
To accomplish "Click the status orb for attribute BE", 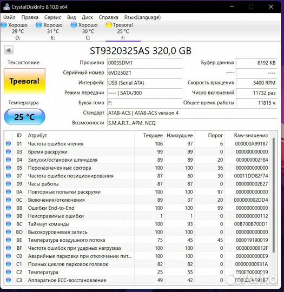I will pos(9,240).
